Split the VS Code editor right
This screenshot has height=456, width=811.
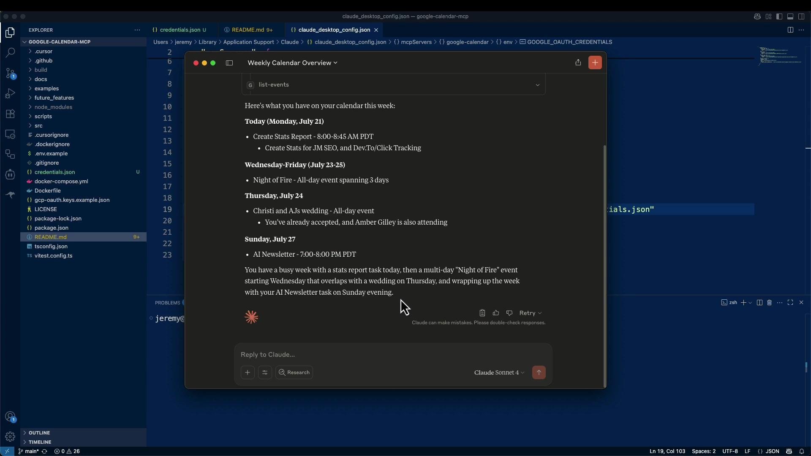click(790, 30)
